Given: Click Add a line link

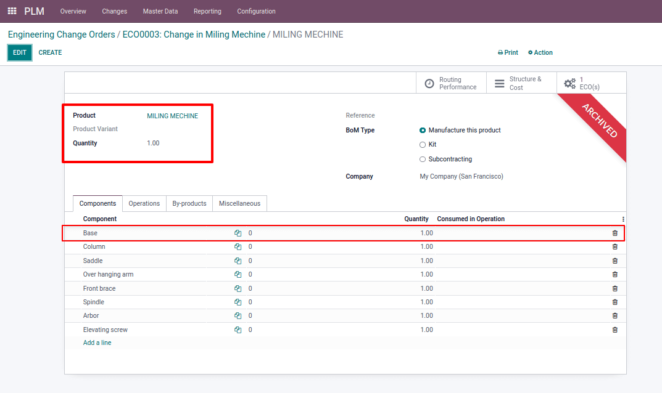Looking at the screenshot, I should (x=97, y=343).
